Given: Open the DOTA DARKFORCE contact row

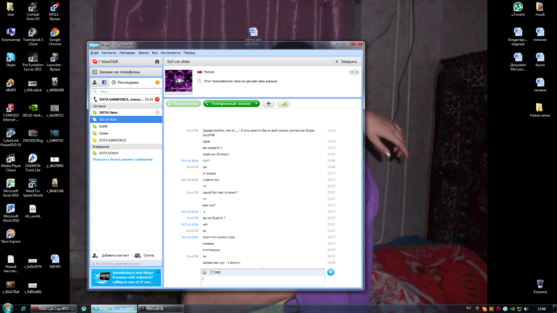Looking at the screenshot, I should click(126, 140).
